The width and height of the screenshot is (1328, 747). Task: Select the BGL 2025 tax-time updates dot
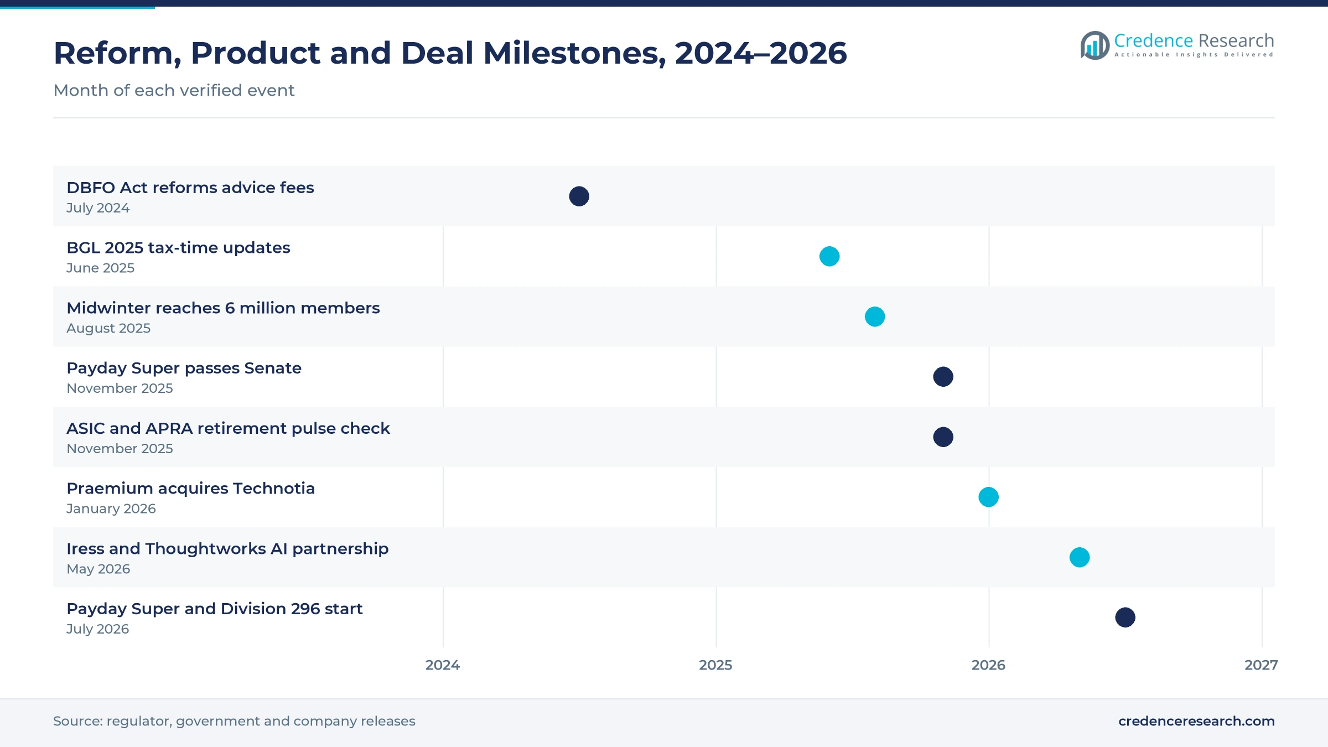pos(829,256)
